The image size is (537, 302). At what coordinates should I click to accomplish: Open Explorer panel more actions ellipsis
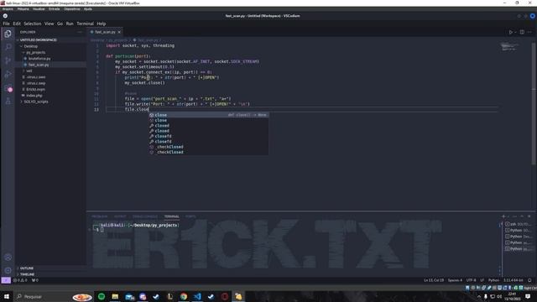[x=80, y=32]
